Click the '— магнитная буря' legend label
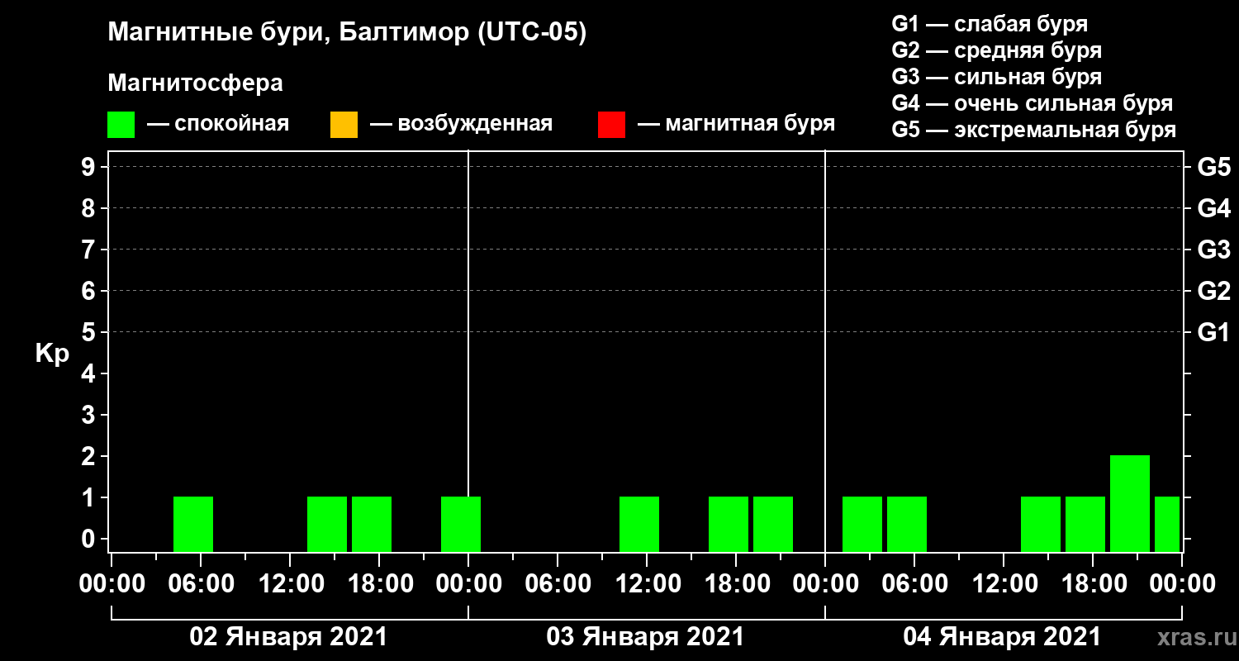This screenshot has width=1239, height=661. 736,125
